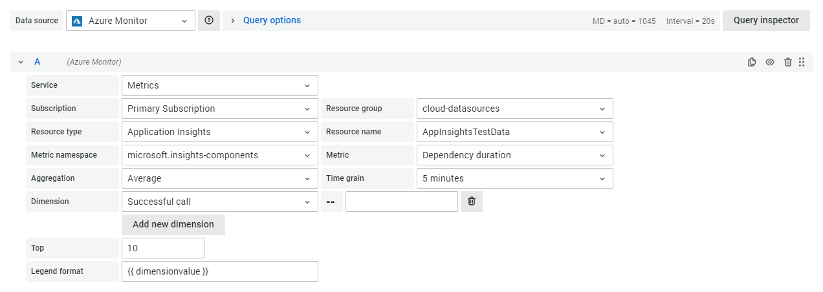Open the Metric dropdown showing Dependency duration
The image size is (823, 292).
pos(514,155)
